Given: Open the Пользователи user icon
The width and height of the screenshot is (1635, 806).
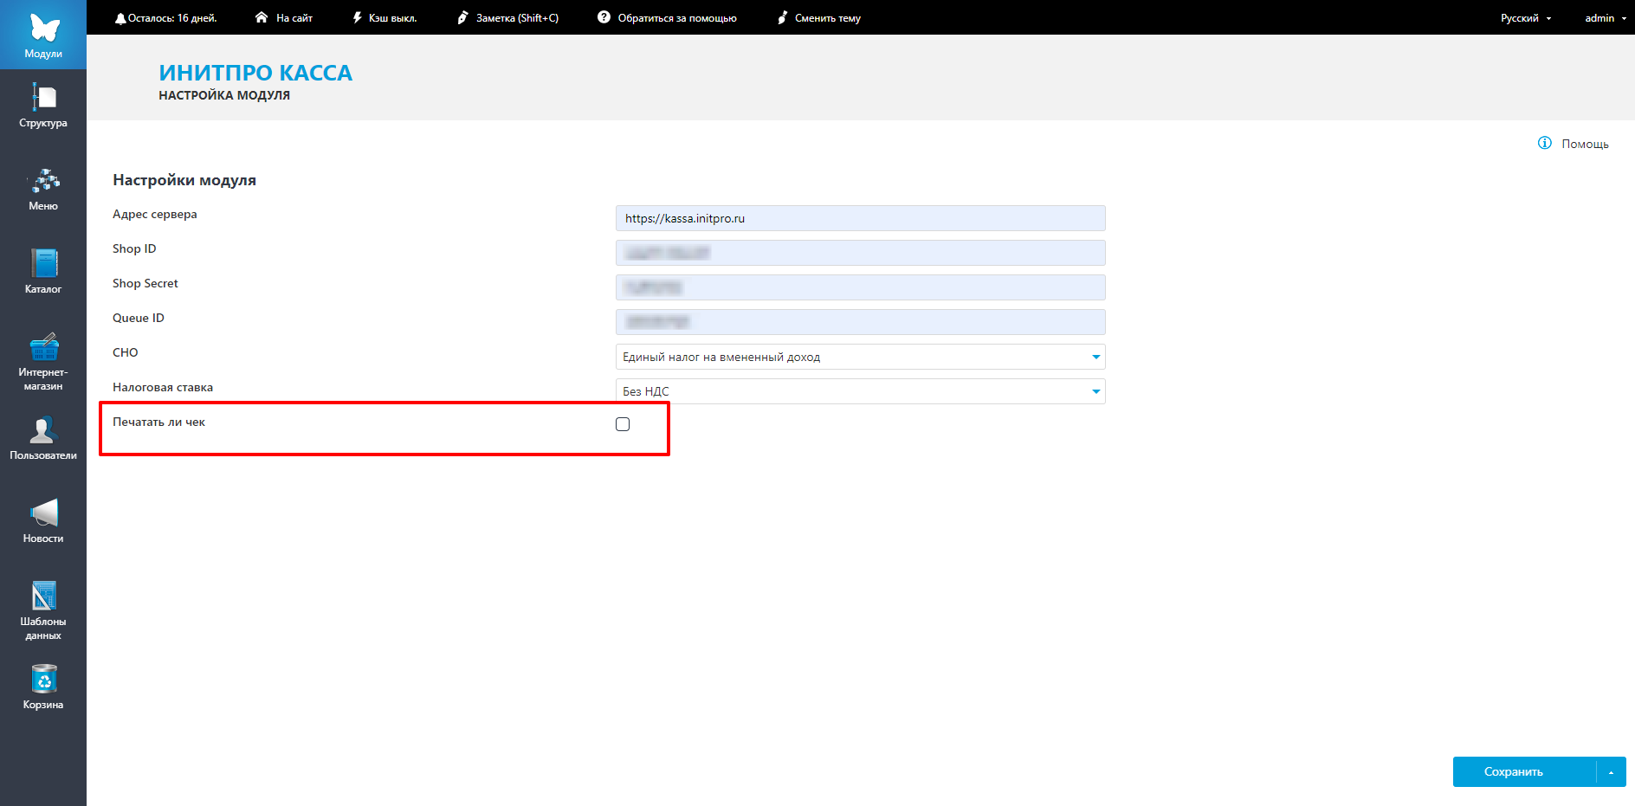Looking at the screenshot, I should [43, 429].
